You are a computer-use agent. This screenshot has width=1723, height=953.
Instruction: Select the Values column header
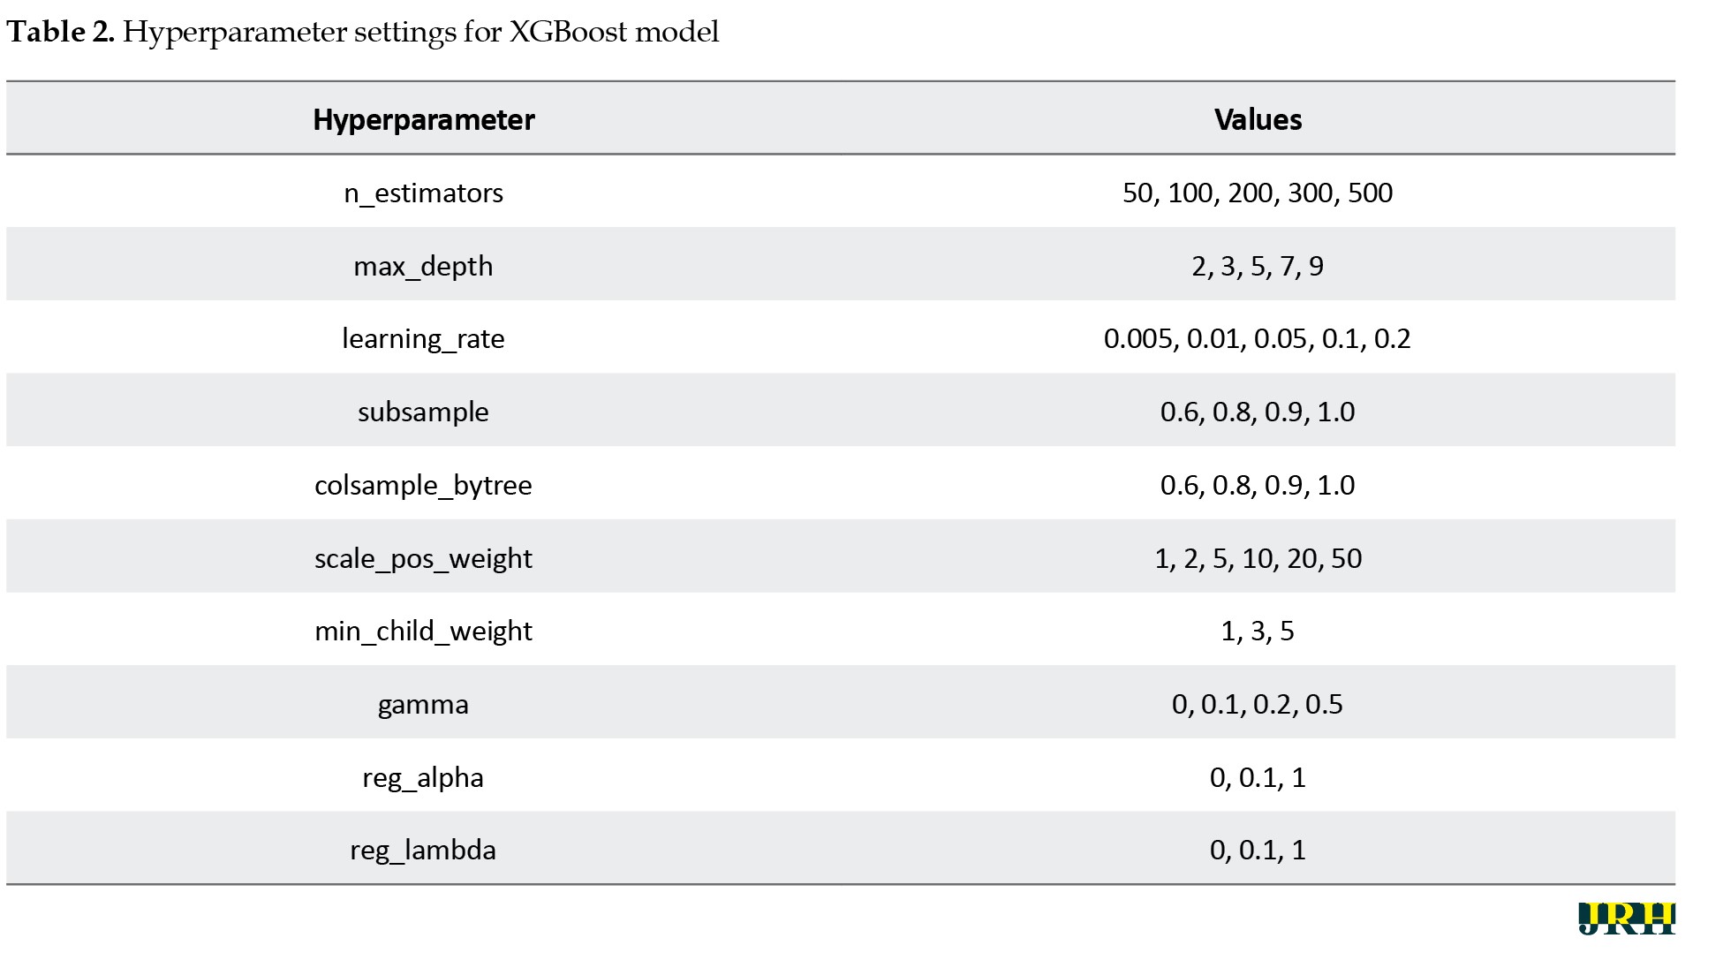click(x=1257, y=119)
